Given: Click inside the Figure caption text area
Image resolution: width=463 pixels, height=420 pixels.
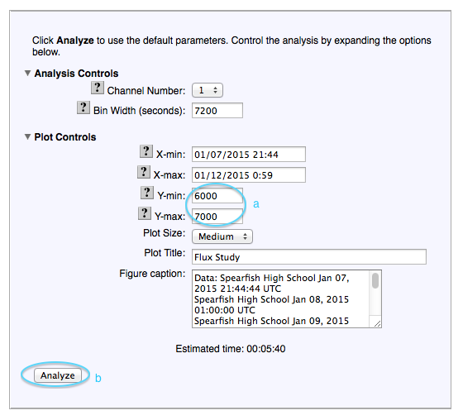Looking at the screenshot, I should (x=280, y=299).
